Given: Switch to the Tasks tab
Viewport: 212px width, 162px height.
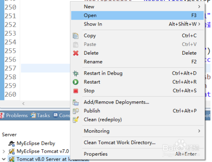Looking at the screenshot, I should pos(43,116).
